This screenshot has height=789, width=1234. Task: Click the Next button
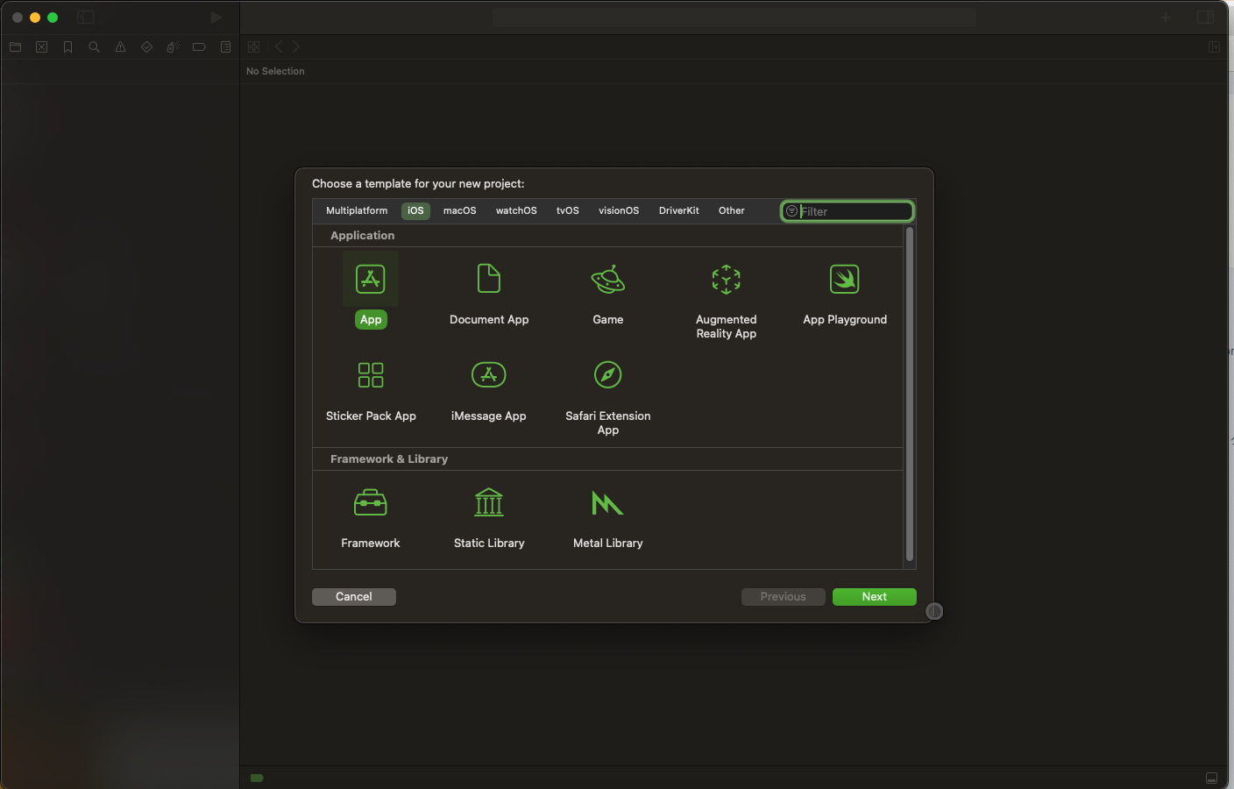[x=875, y=597]
